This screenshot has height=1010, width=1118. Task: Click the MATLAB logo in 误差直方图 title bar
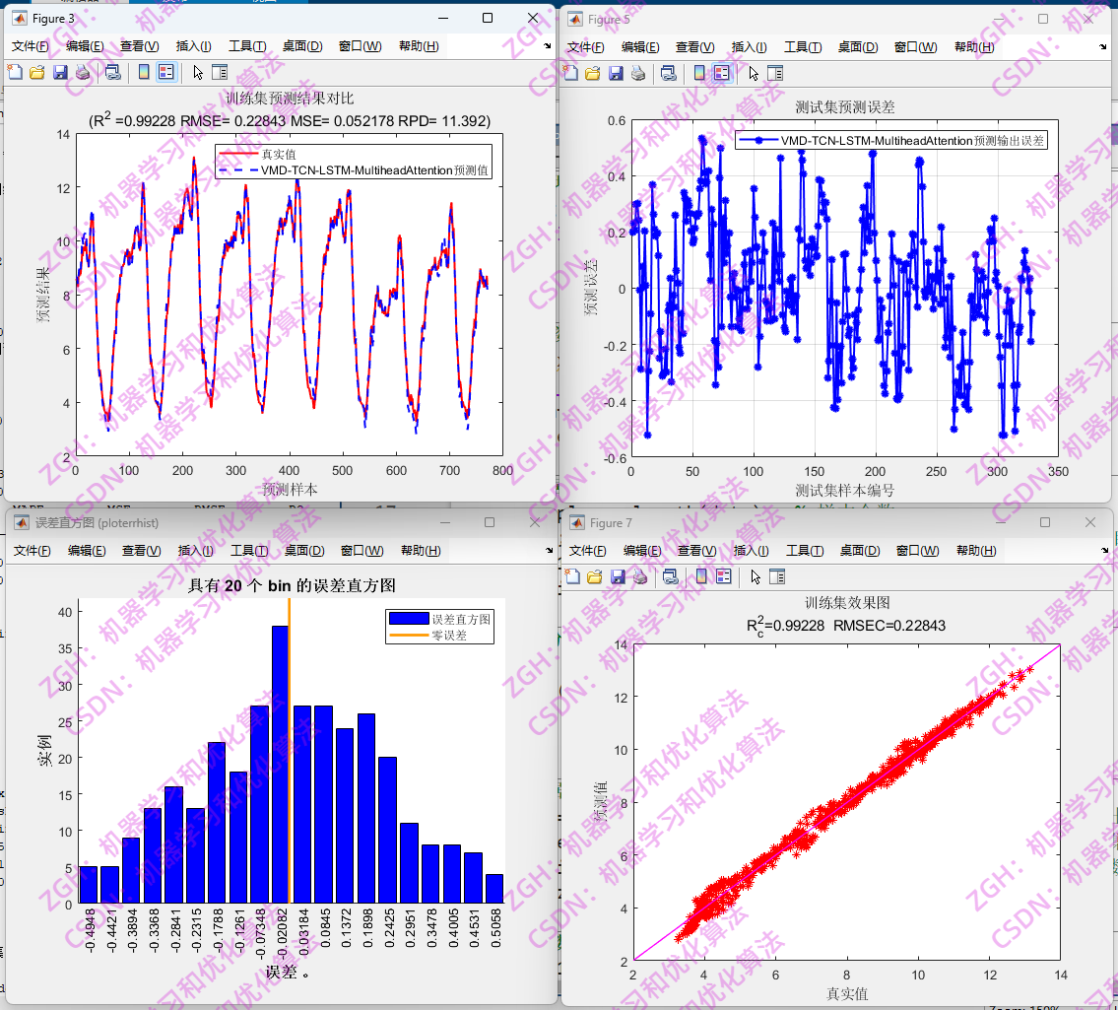[22, 523]
